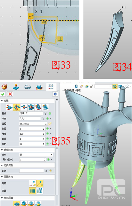Click the 基体 selection field
This screenshot has height=206, width=132.
tap(31, 113)
